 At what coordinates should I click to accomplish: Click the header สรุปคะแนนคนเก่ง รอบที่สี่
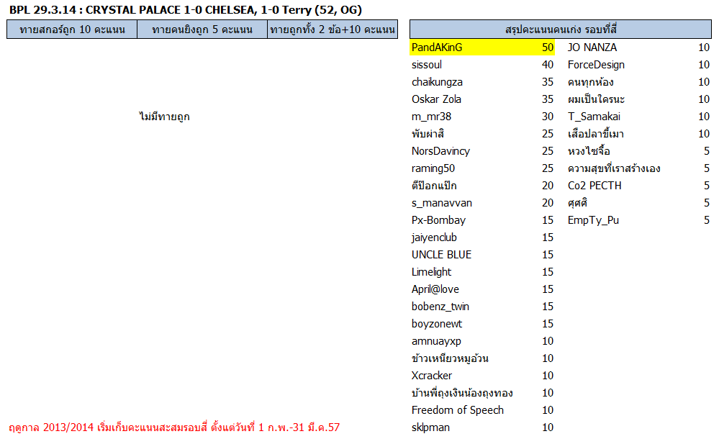click(561, 30)
